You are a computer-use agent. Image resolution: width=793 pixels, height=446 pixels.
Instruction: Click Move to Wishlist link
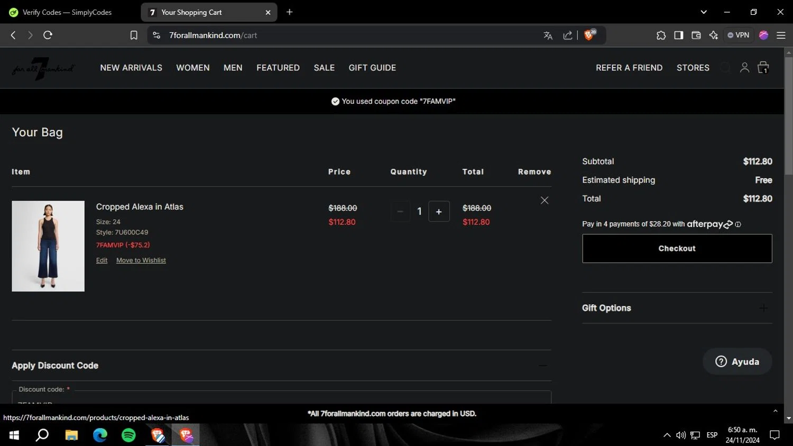(141, 260)
